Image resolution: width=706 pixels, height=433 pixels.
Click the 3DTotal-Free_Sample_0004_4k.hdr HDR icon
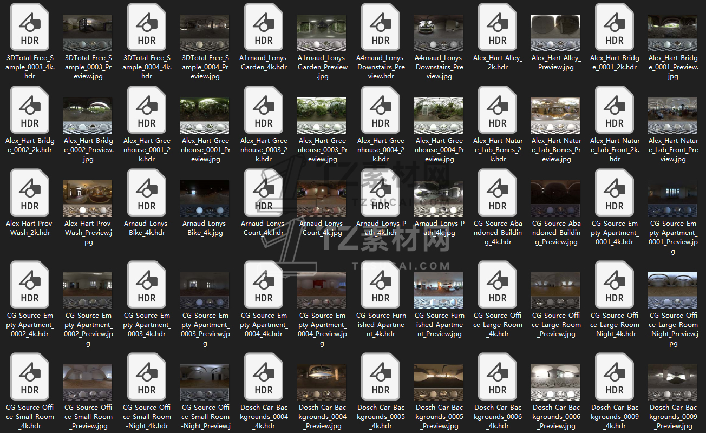(147, 27)
